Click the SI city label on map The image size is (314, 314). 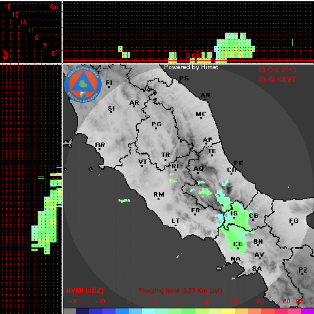pos(111,109)
